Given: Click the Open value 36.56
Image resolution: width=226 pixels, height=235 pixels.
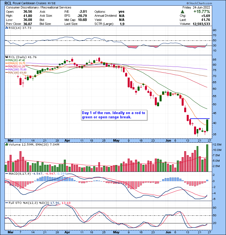Looking at the screenshot, I should pyautogui.click(x=27, y=12).
